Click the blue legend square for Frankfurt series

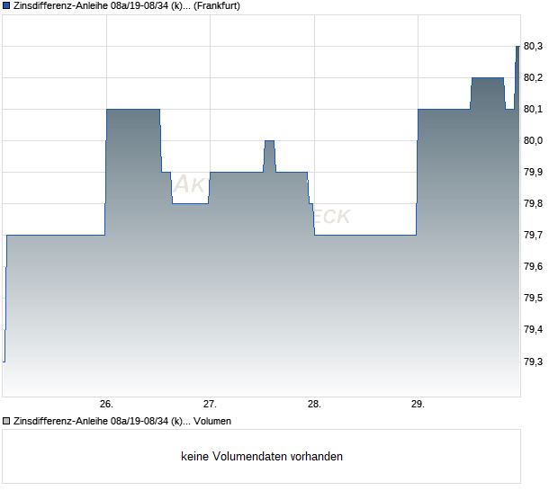pos(6,5)
